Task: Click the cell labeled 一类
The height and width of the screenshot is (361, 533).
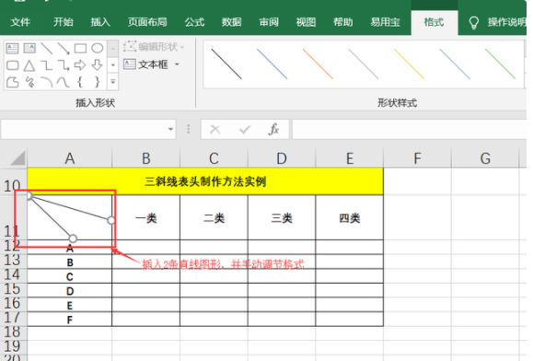Action: [x=146, y=218]
